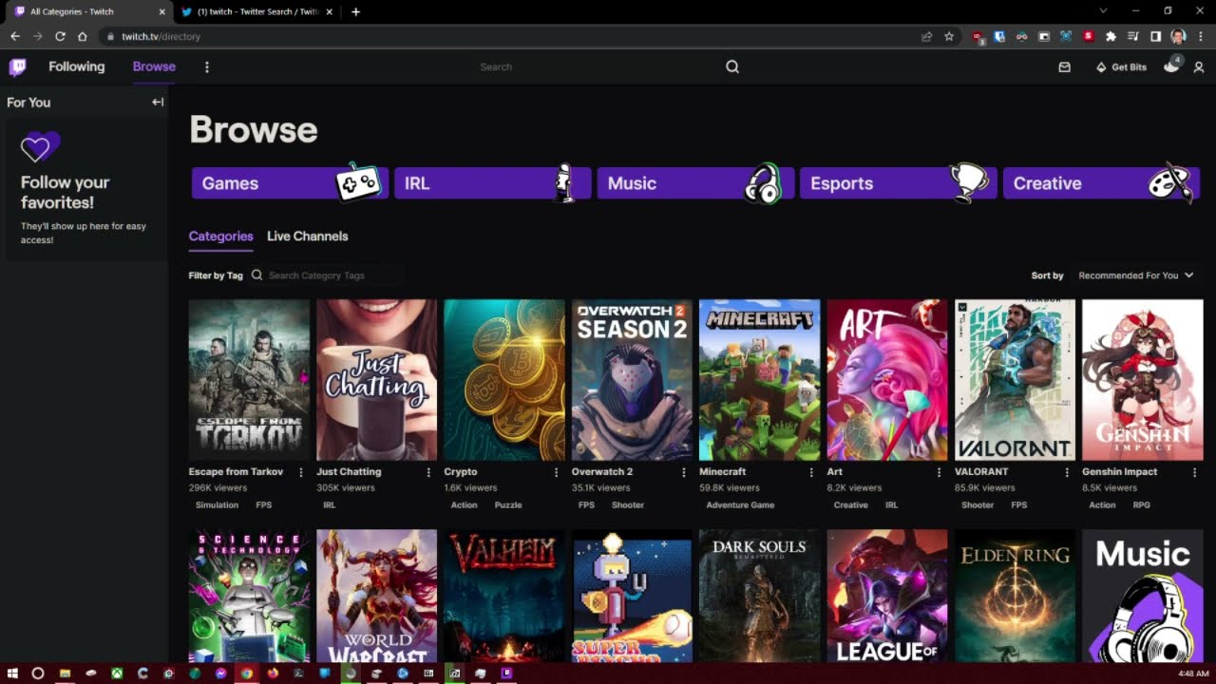Click the Puzzle tag under Crypto
Image resolution: width=1216 pixels, height=684 pixels.
tap(508, 505)
